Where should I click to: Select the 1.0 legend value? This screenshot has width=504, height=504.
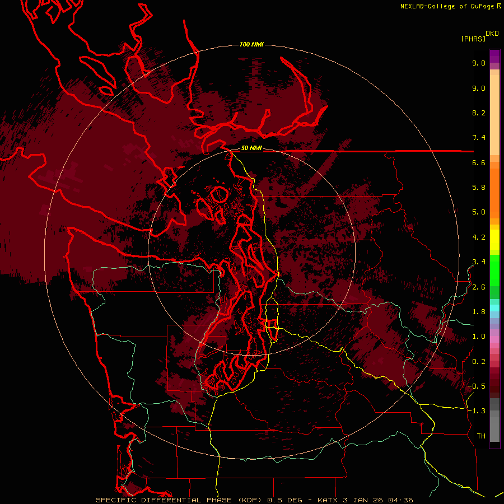point(479,337)
